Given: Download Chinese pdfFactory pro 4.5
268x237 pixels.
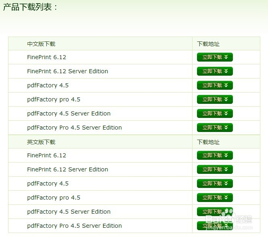Looking at the screenshot, I should [215, 99].
